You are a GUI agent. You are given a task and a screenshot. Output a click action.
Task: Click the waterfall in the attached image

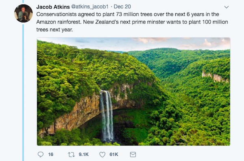pos(107,116)
